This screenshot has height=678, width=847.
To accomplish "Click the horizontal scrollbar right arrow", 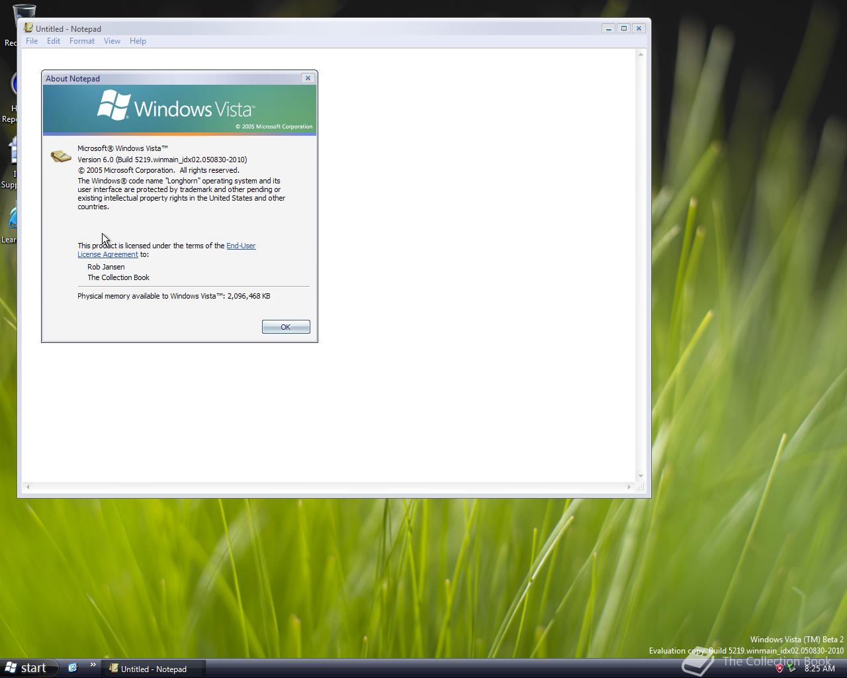I will point(629,487).
